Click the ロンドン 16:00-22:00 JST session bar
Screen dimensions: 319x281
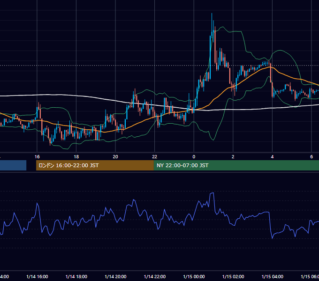point(95,165)
